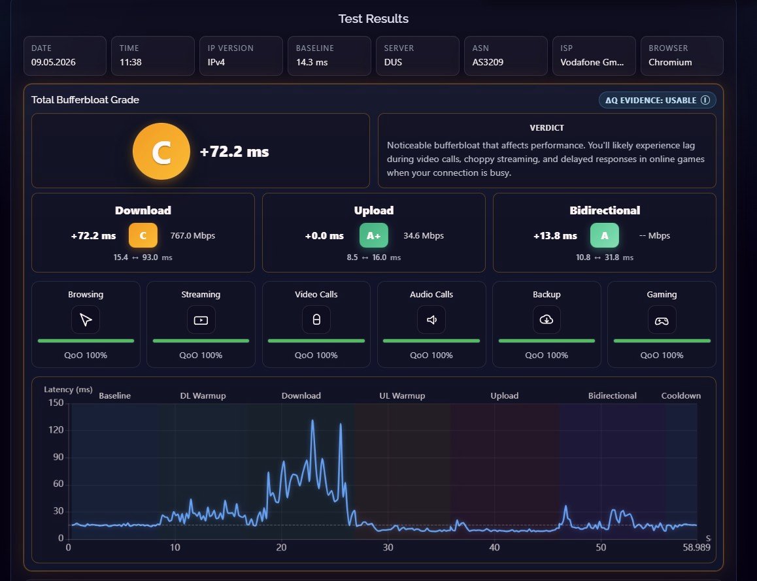Click the Test Results heading
757x581 pixels.
tap(373, 19)
